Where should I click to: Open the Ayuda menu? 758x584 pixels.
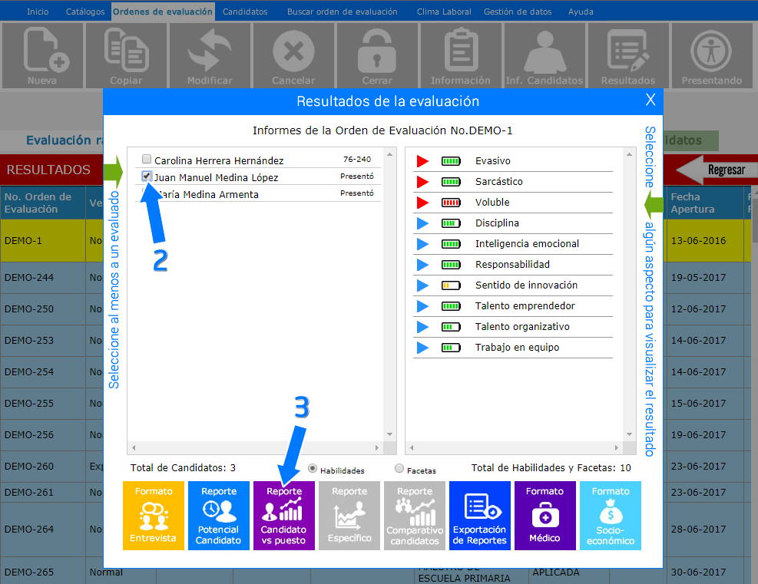click(x=581, y=12)
